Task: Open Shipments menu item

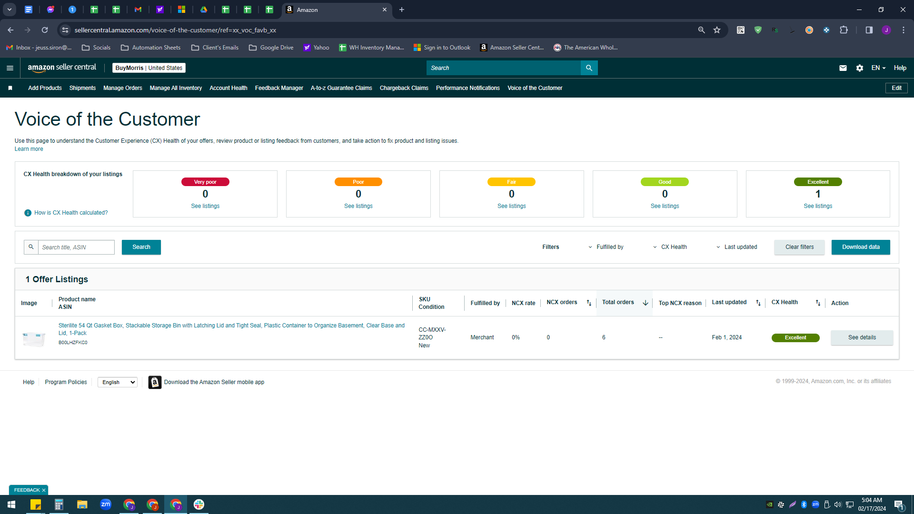Action: tap(82, 88)
